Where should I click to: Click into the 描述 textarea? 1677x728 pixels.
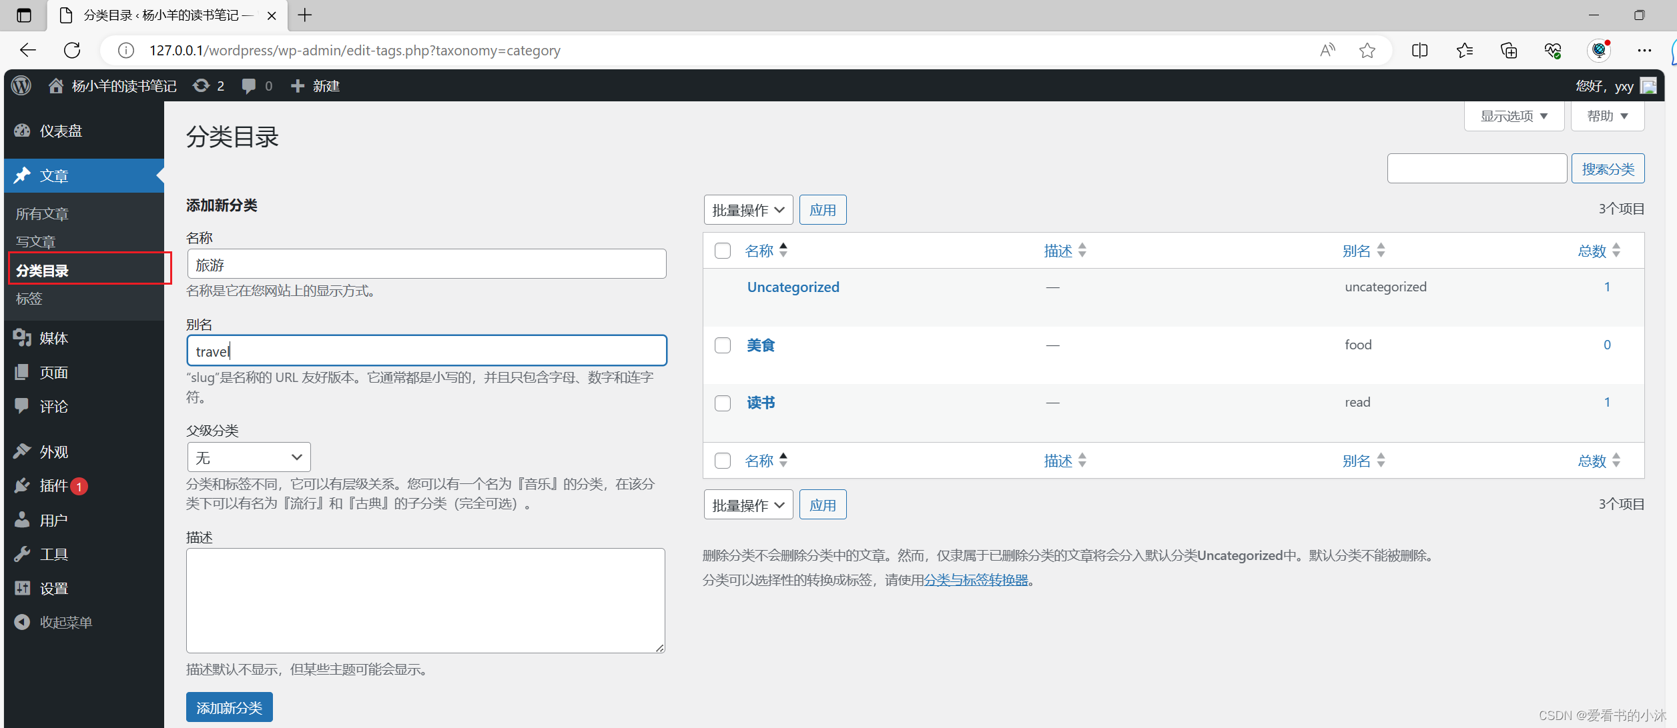click(426, 601)
